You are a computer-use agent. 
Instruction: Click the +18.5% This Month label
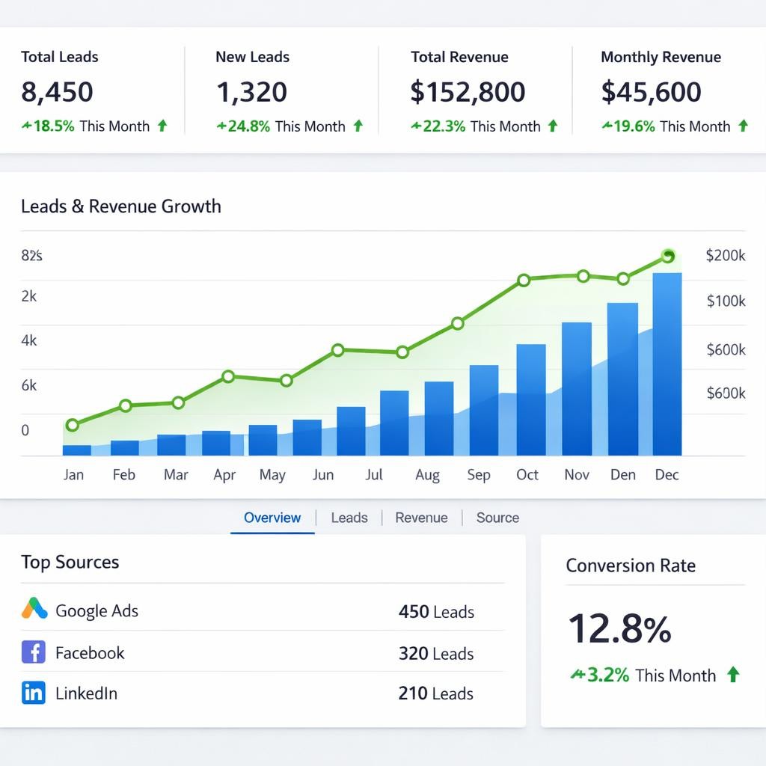[85, 126]
